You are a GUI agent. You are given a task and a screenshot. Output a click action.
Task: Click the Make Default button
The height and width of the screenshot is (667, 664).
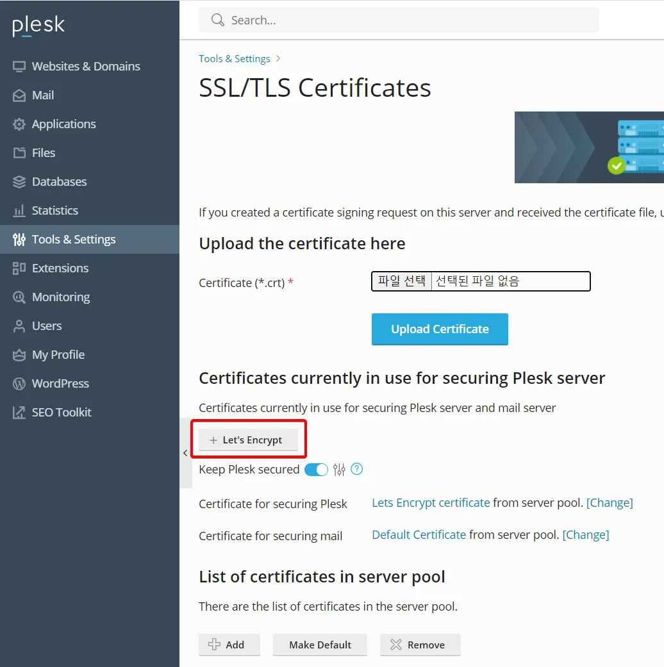click(320, 645)
